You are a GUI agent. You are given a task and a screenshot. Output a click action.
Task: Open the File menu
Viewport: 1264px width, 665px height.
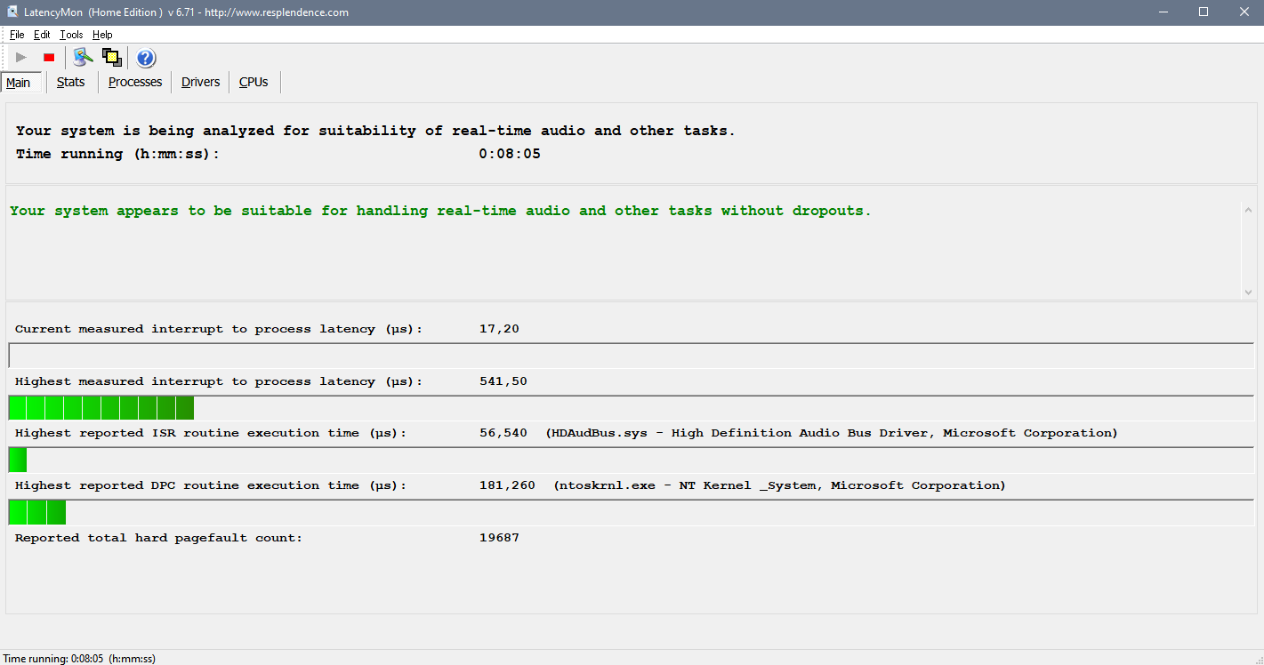[x=17, y=35]
